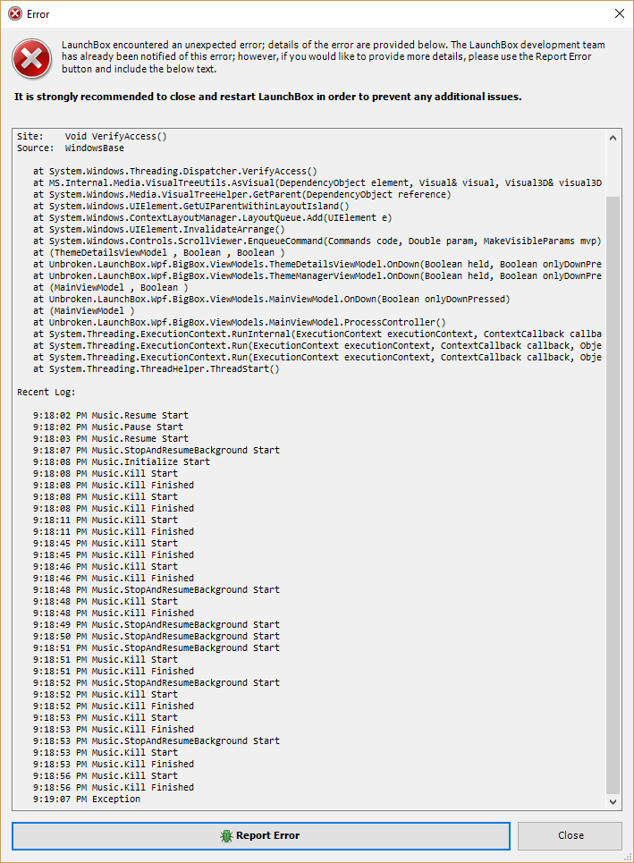This screenshot has height=863, width=634.
Task: Click the ExecutionContext.RunInternal stack line
Action: pyautogui.click(x=317, y=334)
